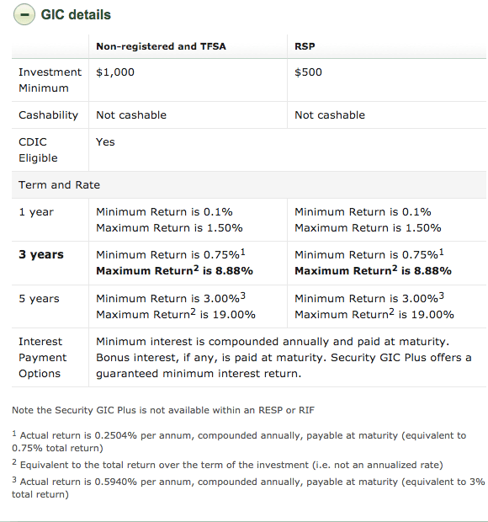The width and height of the screenshot is (488, 522).
Task: Click the RESP or RIF availability note
Action: 163,410
